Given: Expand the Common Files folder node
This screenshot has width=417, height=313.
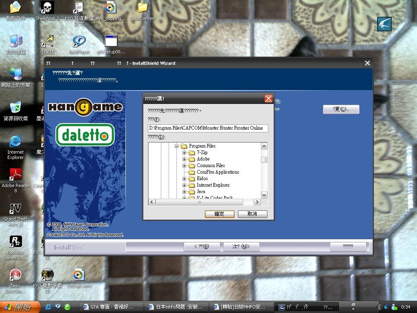Looking at the screenshot, I should (x=184, y=165).
